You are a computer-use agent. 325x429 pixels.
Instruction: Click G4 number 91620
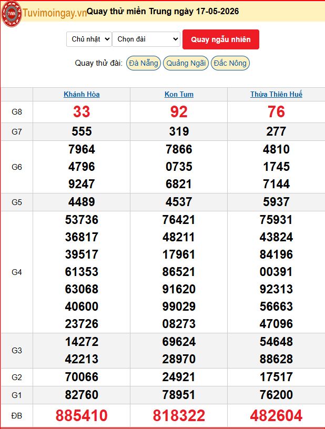click(x=179, y=289)
